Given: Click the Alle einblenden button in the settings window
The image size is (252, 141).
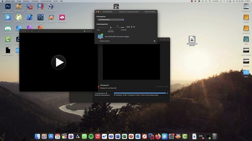Looking at the screenshot, I should tap(107, 12).
